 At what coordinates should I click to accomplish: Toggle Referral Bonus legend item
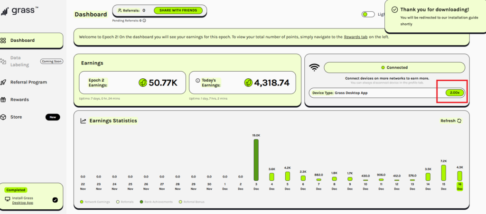click(192, 202)
